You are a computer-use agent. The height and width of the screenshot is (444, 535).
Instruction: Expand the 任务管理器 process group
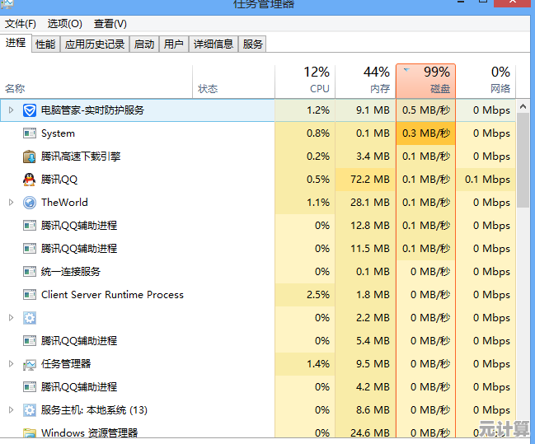click(11, 364)
